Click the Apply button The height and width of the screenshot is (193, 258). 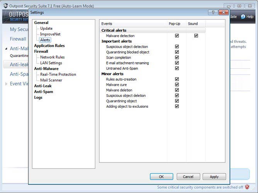point(214,176)
